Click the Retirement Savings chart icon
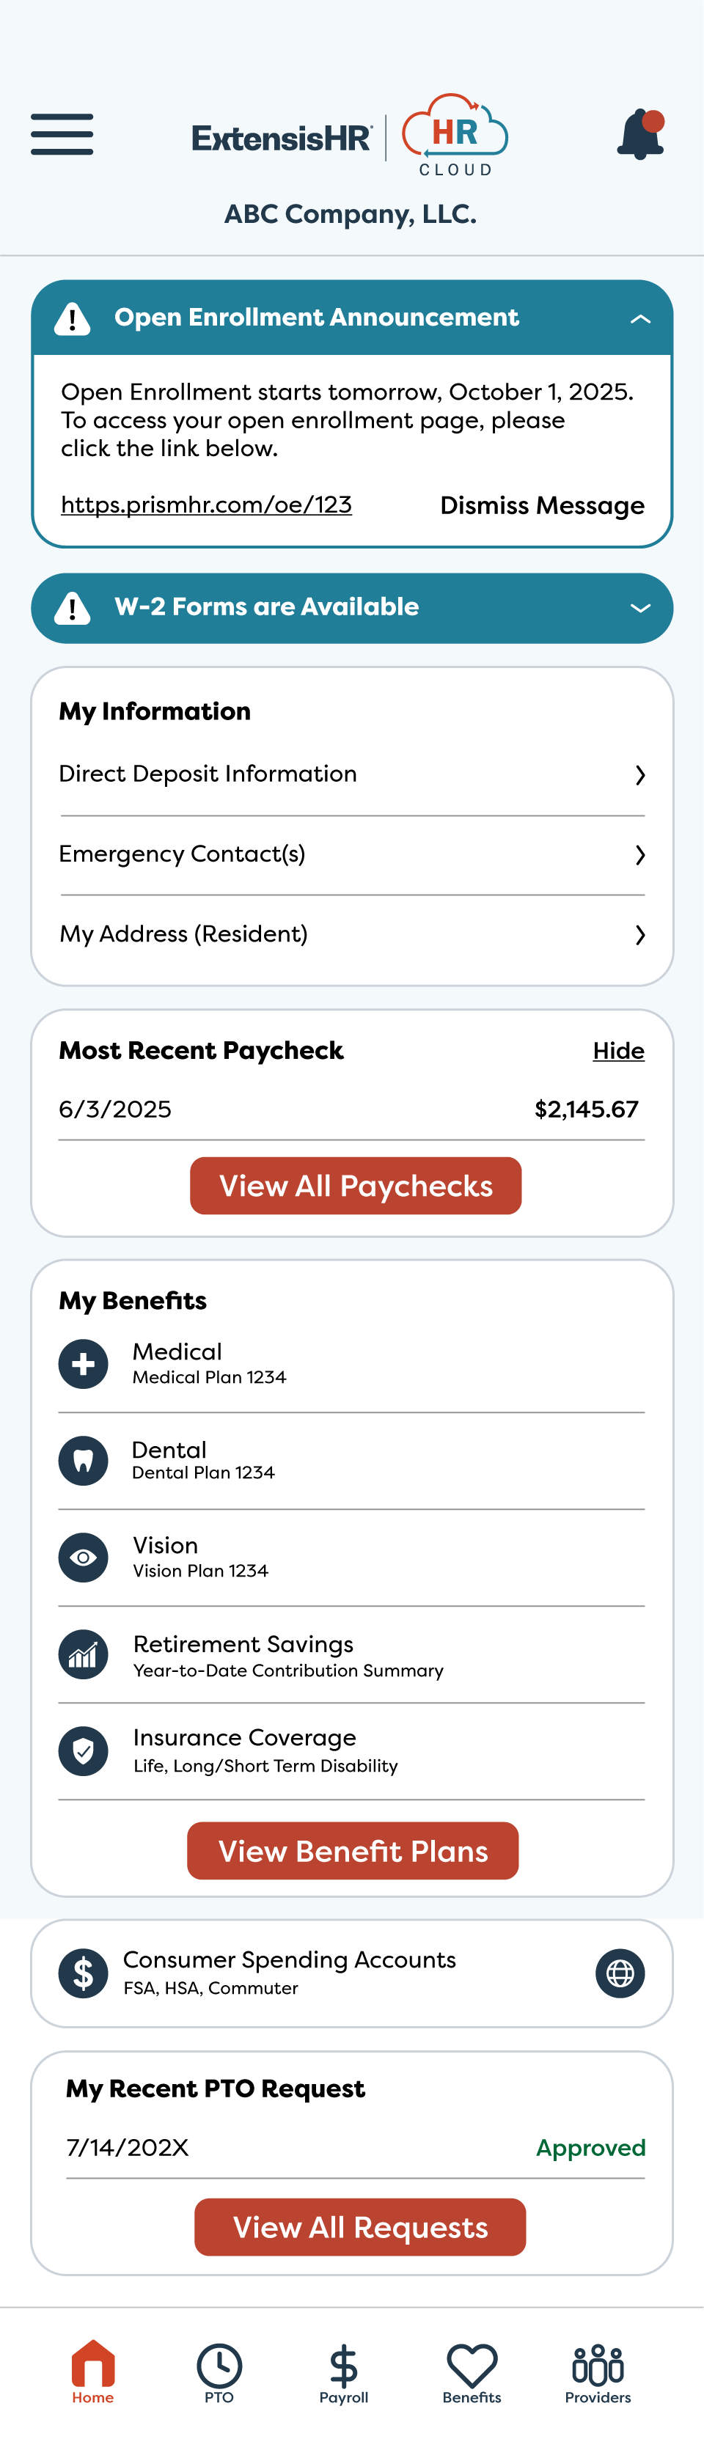The image size is (704, 2461). point(83,1654)
